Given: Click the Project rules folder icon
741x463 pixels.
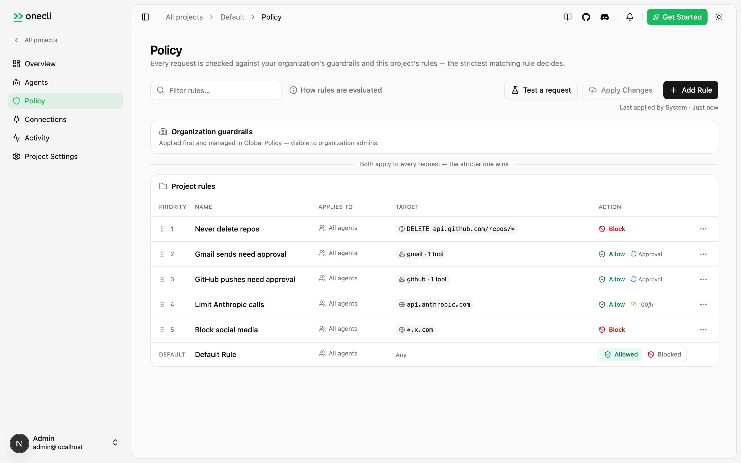Looking at the screenshot, I should [163, 186].
